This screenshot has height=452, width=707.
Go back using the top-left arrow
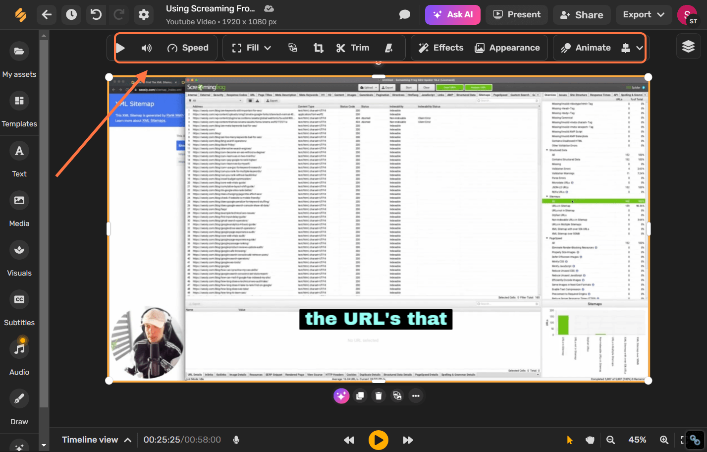pos(47,15)
